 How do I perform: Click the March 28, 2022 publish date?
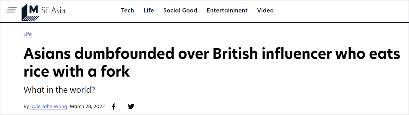coord(87,107)
